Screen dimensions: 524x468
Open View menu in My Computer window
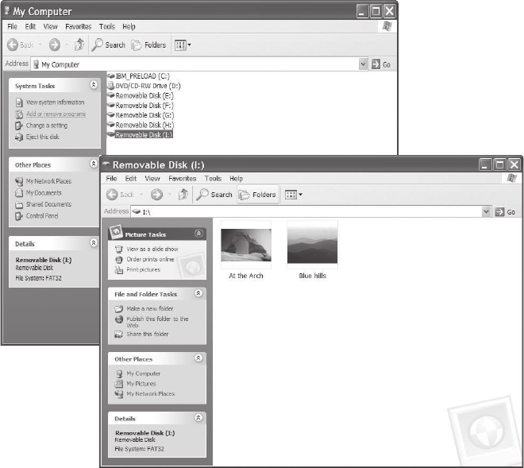coord(51,26)
